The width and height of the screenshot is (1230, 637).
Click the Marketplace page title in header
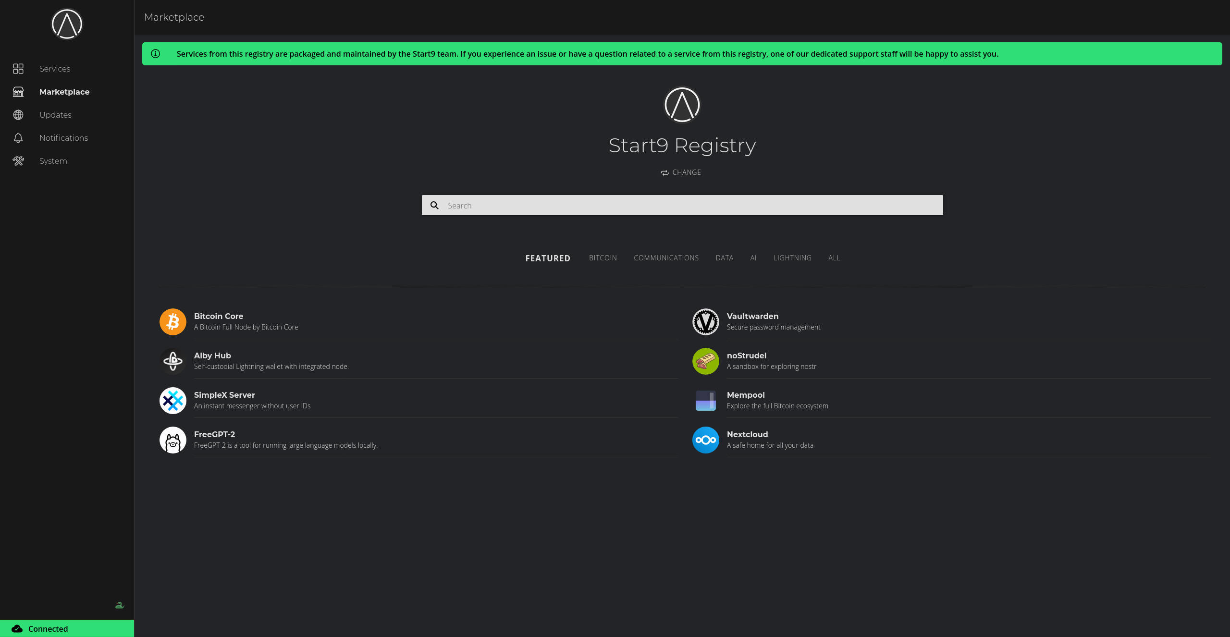174,17
